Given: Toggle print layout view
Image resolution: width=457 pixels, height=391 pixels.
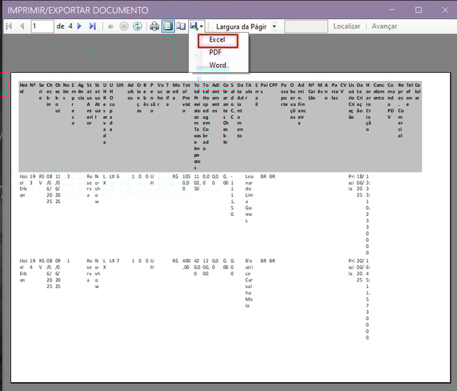Looking at the screenshot, I should click(168, 26).
